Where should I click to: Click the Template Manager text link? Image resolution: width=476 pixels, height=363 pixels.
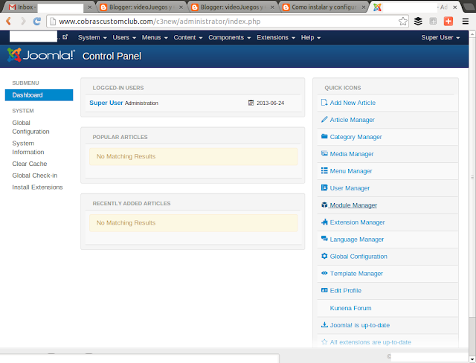[x=356, y=274]
